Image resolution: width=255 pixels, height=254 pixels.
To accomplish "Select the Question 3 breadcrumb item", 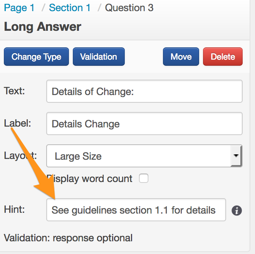I will (129, 8).
